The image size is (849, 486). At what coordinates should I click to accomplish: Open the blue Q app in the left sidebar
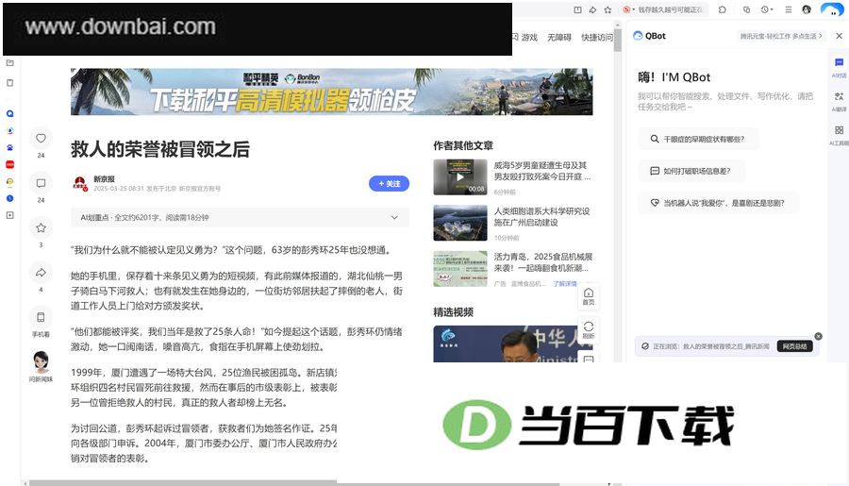click(9, 114)
